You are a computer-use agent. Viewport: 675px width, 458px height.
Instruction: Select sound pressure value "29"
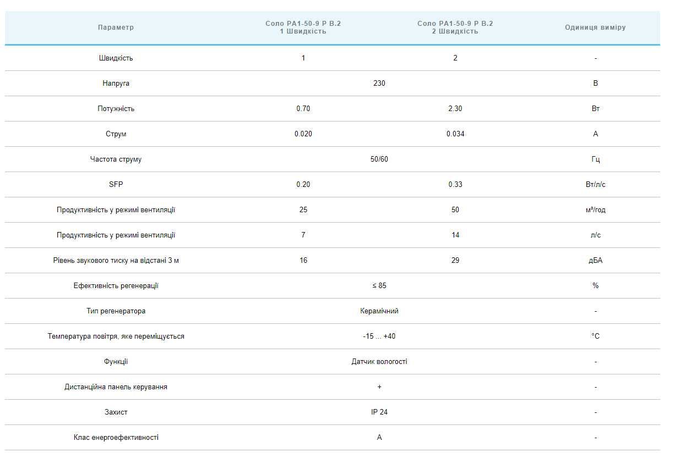point(455,261)
